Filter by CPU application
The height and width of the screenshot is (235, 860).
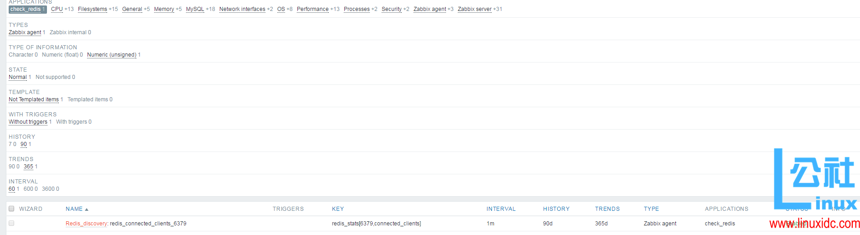(57, 9)
